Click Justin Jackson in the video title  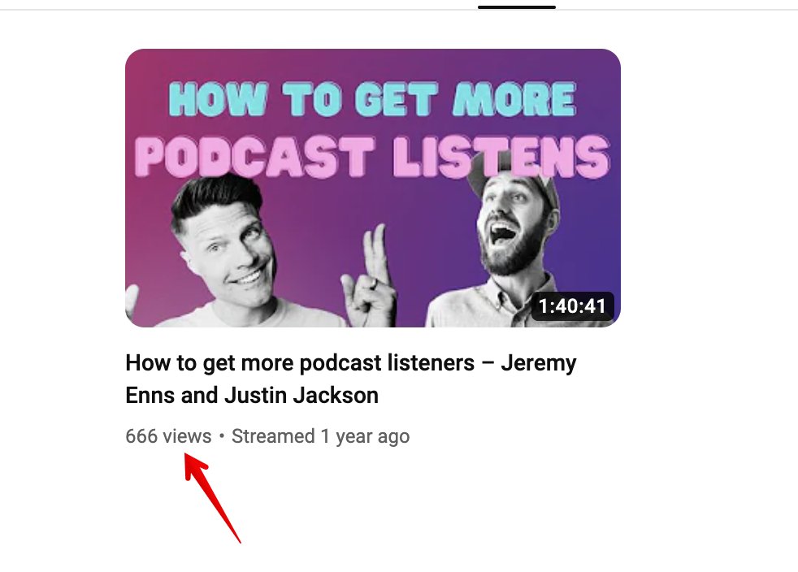coord(301,396)
